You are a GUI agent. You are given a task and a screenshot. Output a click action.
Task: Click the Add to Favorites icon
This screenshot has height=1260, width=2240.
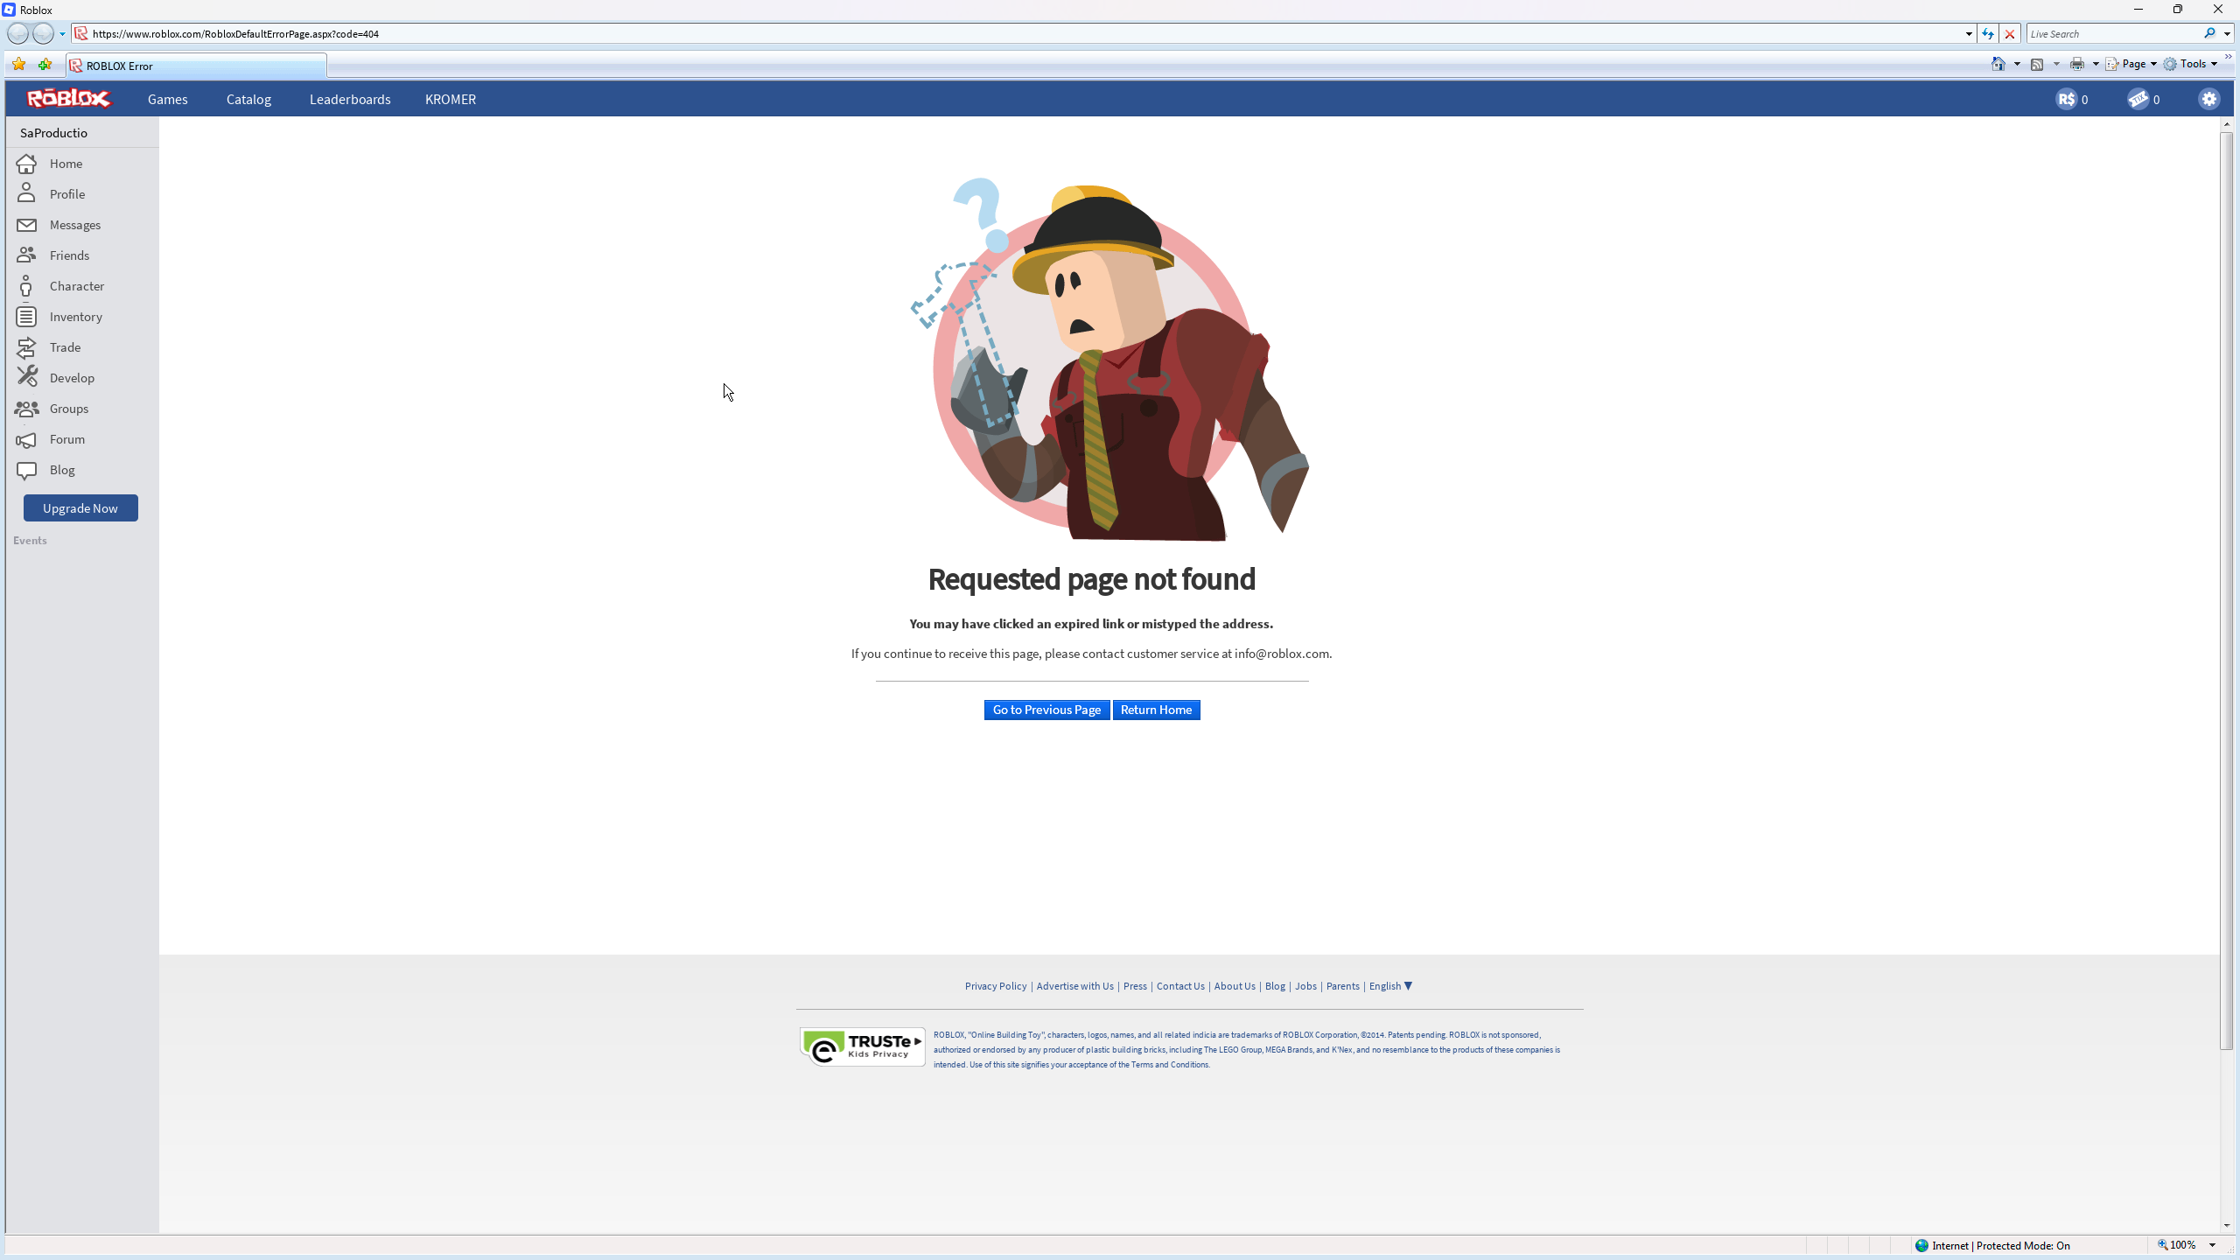click(x=45, y=64)
